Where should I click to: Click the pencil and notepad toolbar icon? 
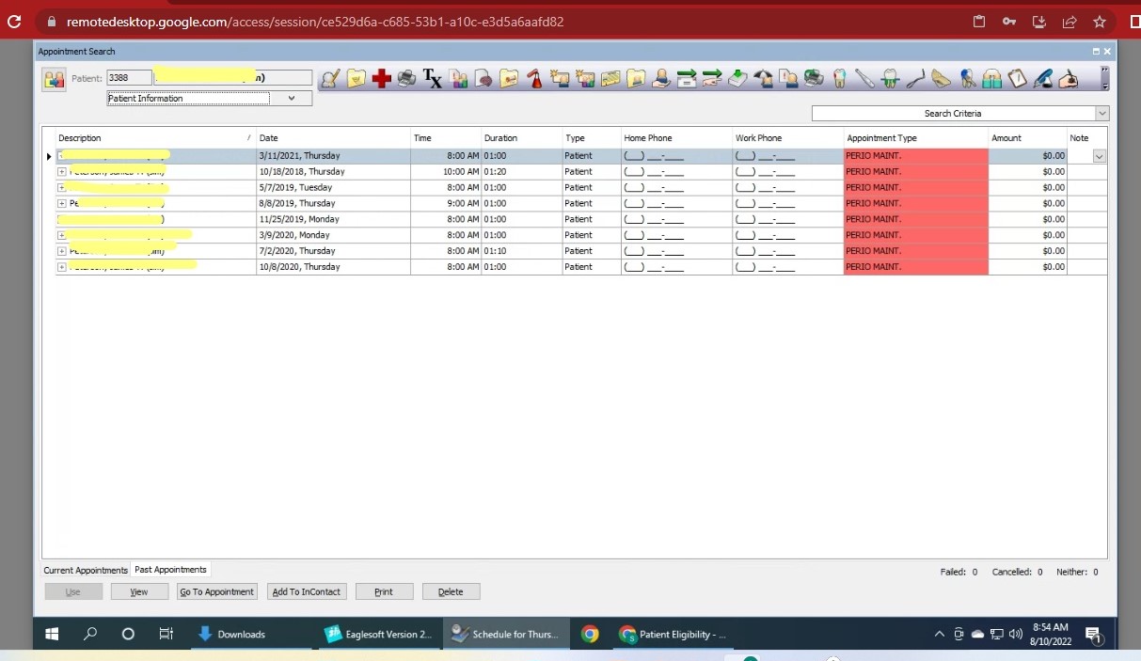point(331,79)
